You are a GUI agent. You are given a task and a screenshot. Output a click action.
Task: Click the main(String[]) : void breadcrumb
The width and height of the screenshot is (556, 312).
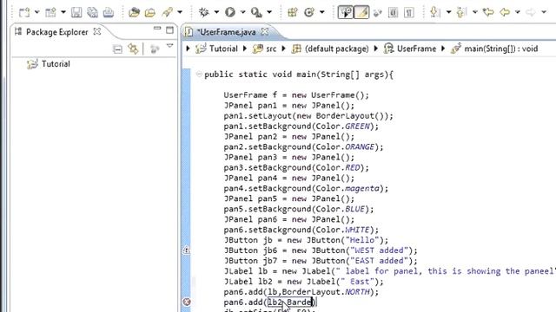click(x=501, y=49)
